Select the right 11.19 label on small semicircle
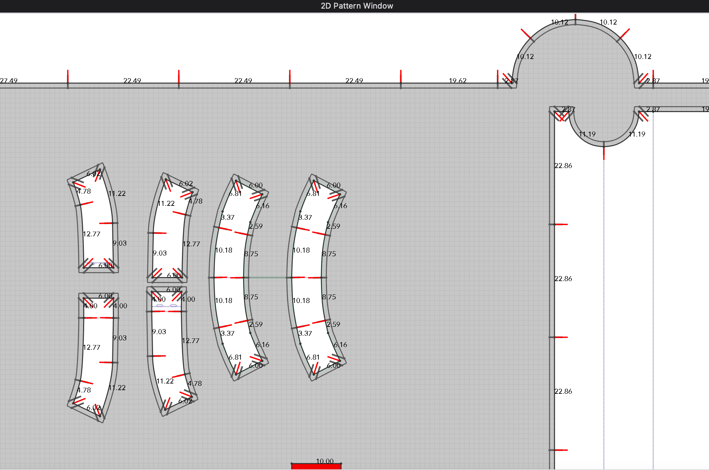The height and width of the screenshot is (470, 709). (637, 134)
